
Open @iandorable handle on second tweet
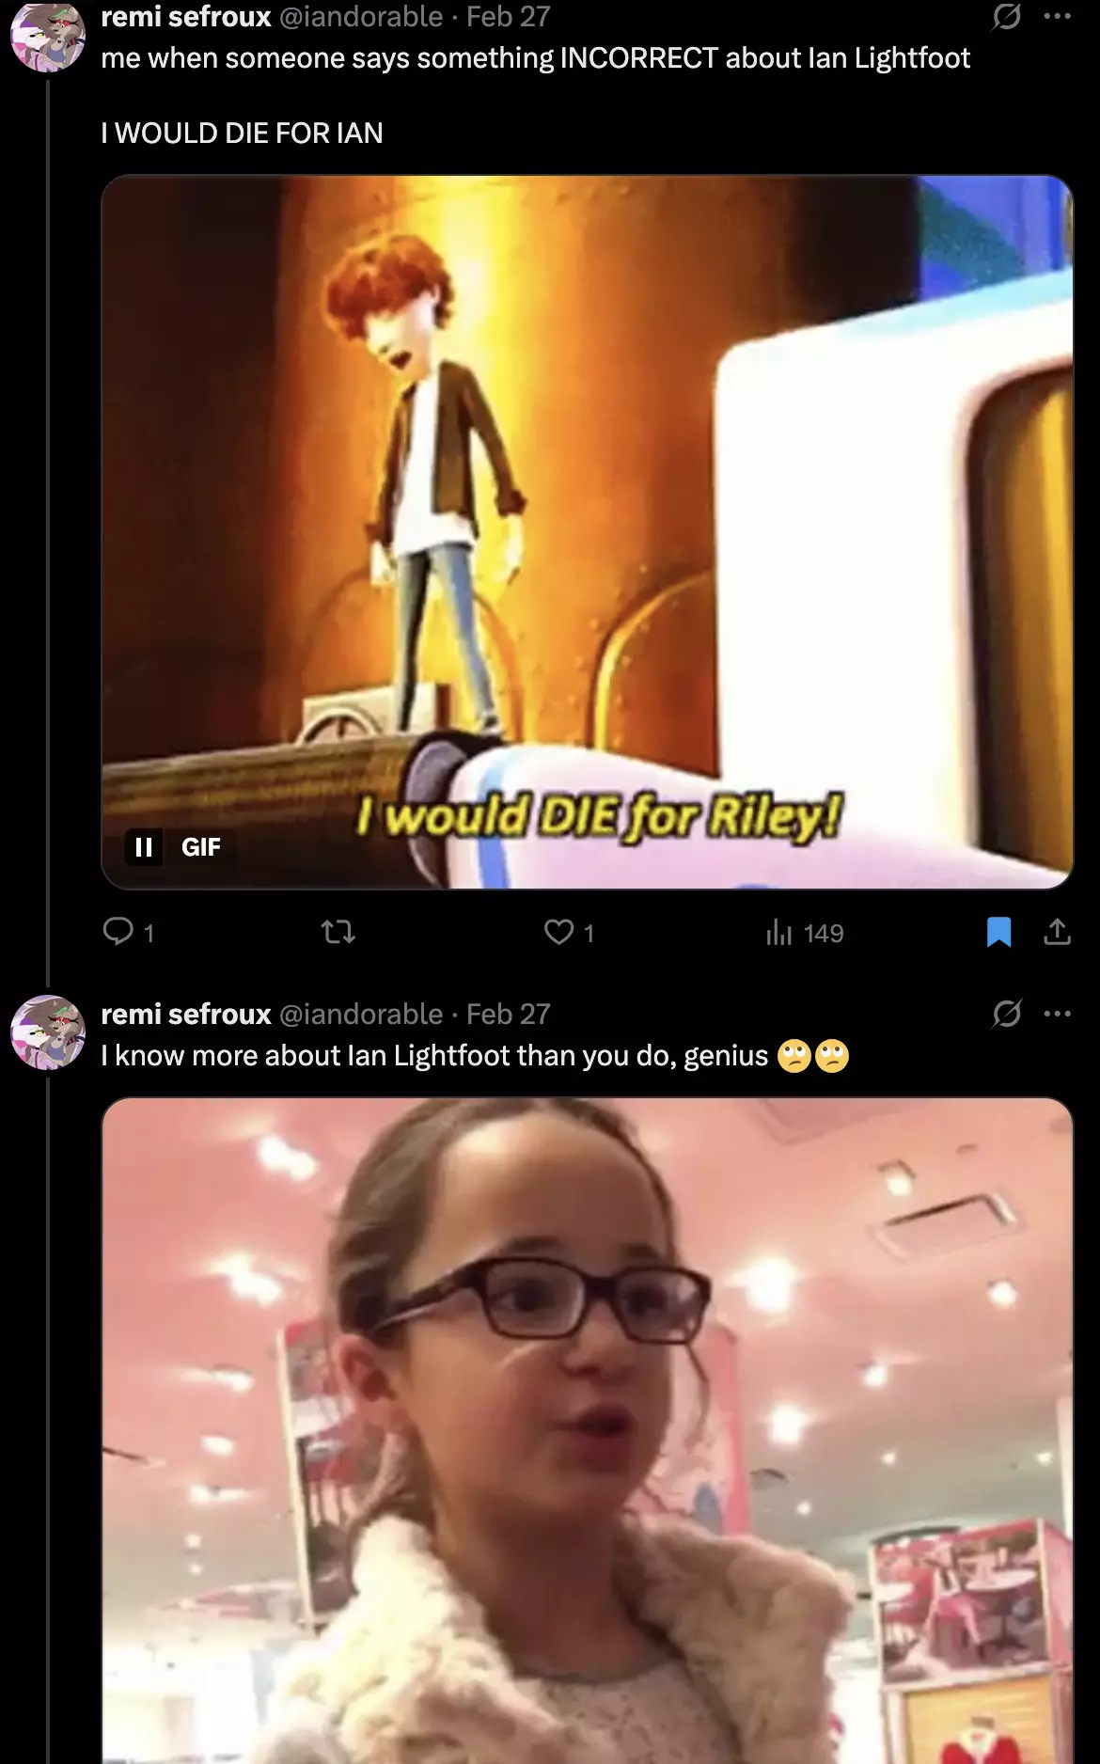361,1014
